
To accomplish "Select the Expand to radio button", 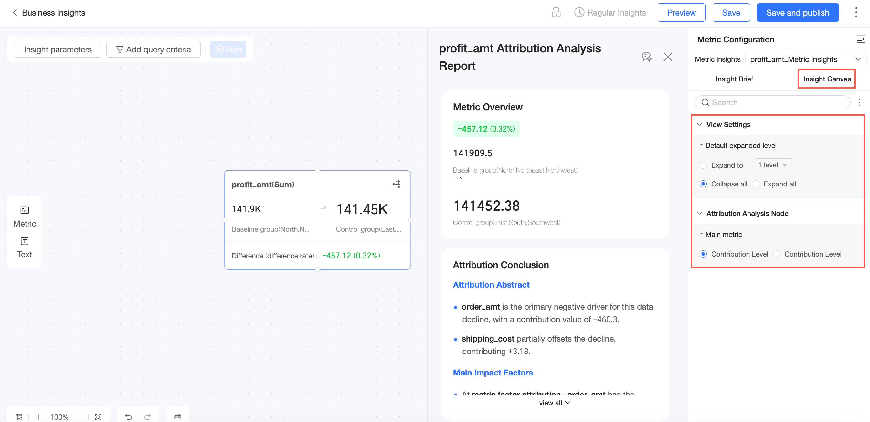I will coord(703,165).
